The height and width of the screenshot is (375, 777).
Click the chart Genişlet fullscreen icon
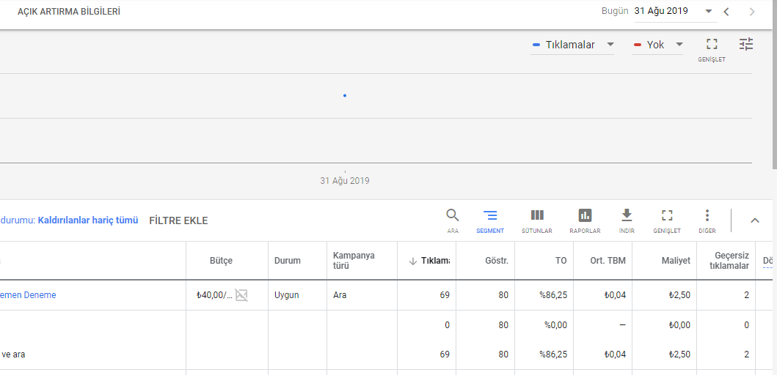click(712, 45)
